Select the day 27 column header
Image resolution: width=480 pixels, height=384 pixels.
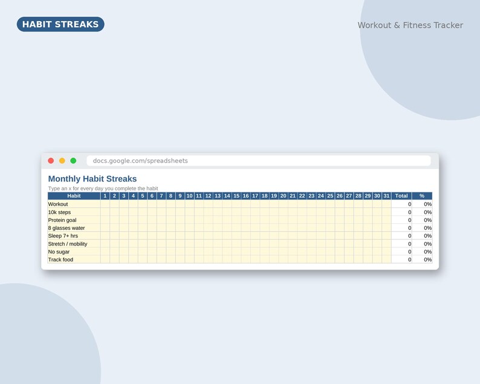pos(349,196)
